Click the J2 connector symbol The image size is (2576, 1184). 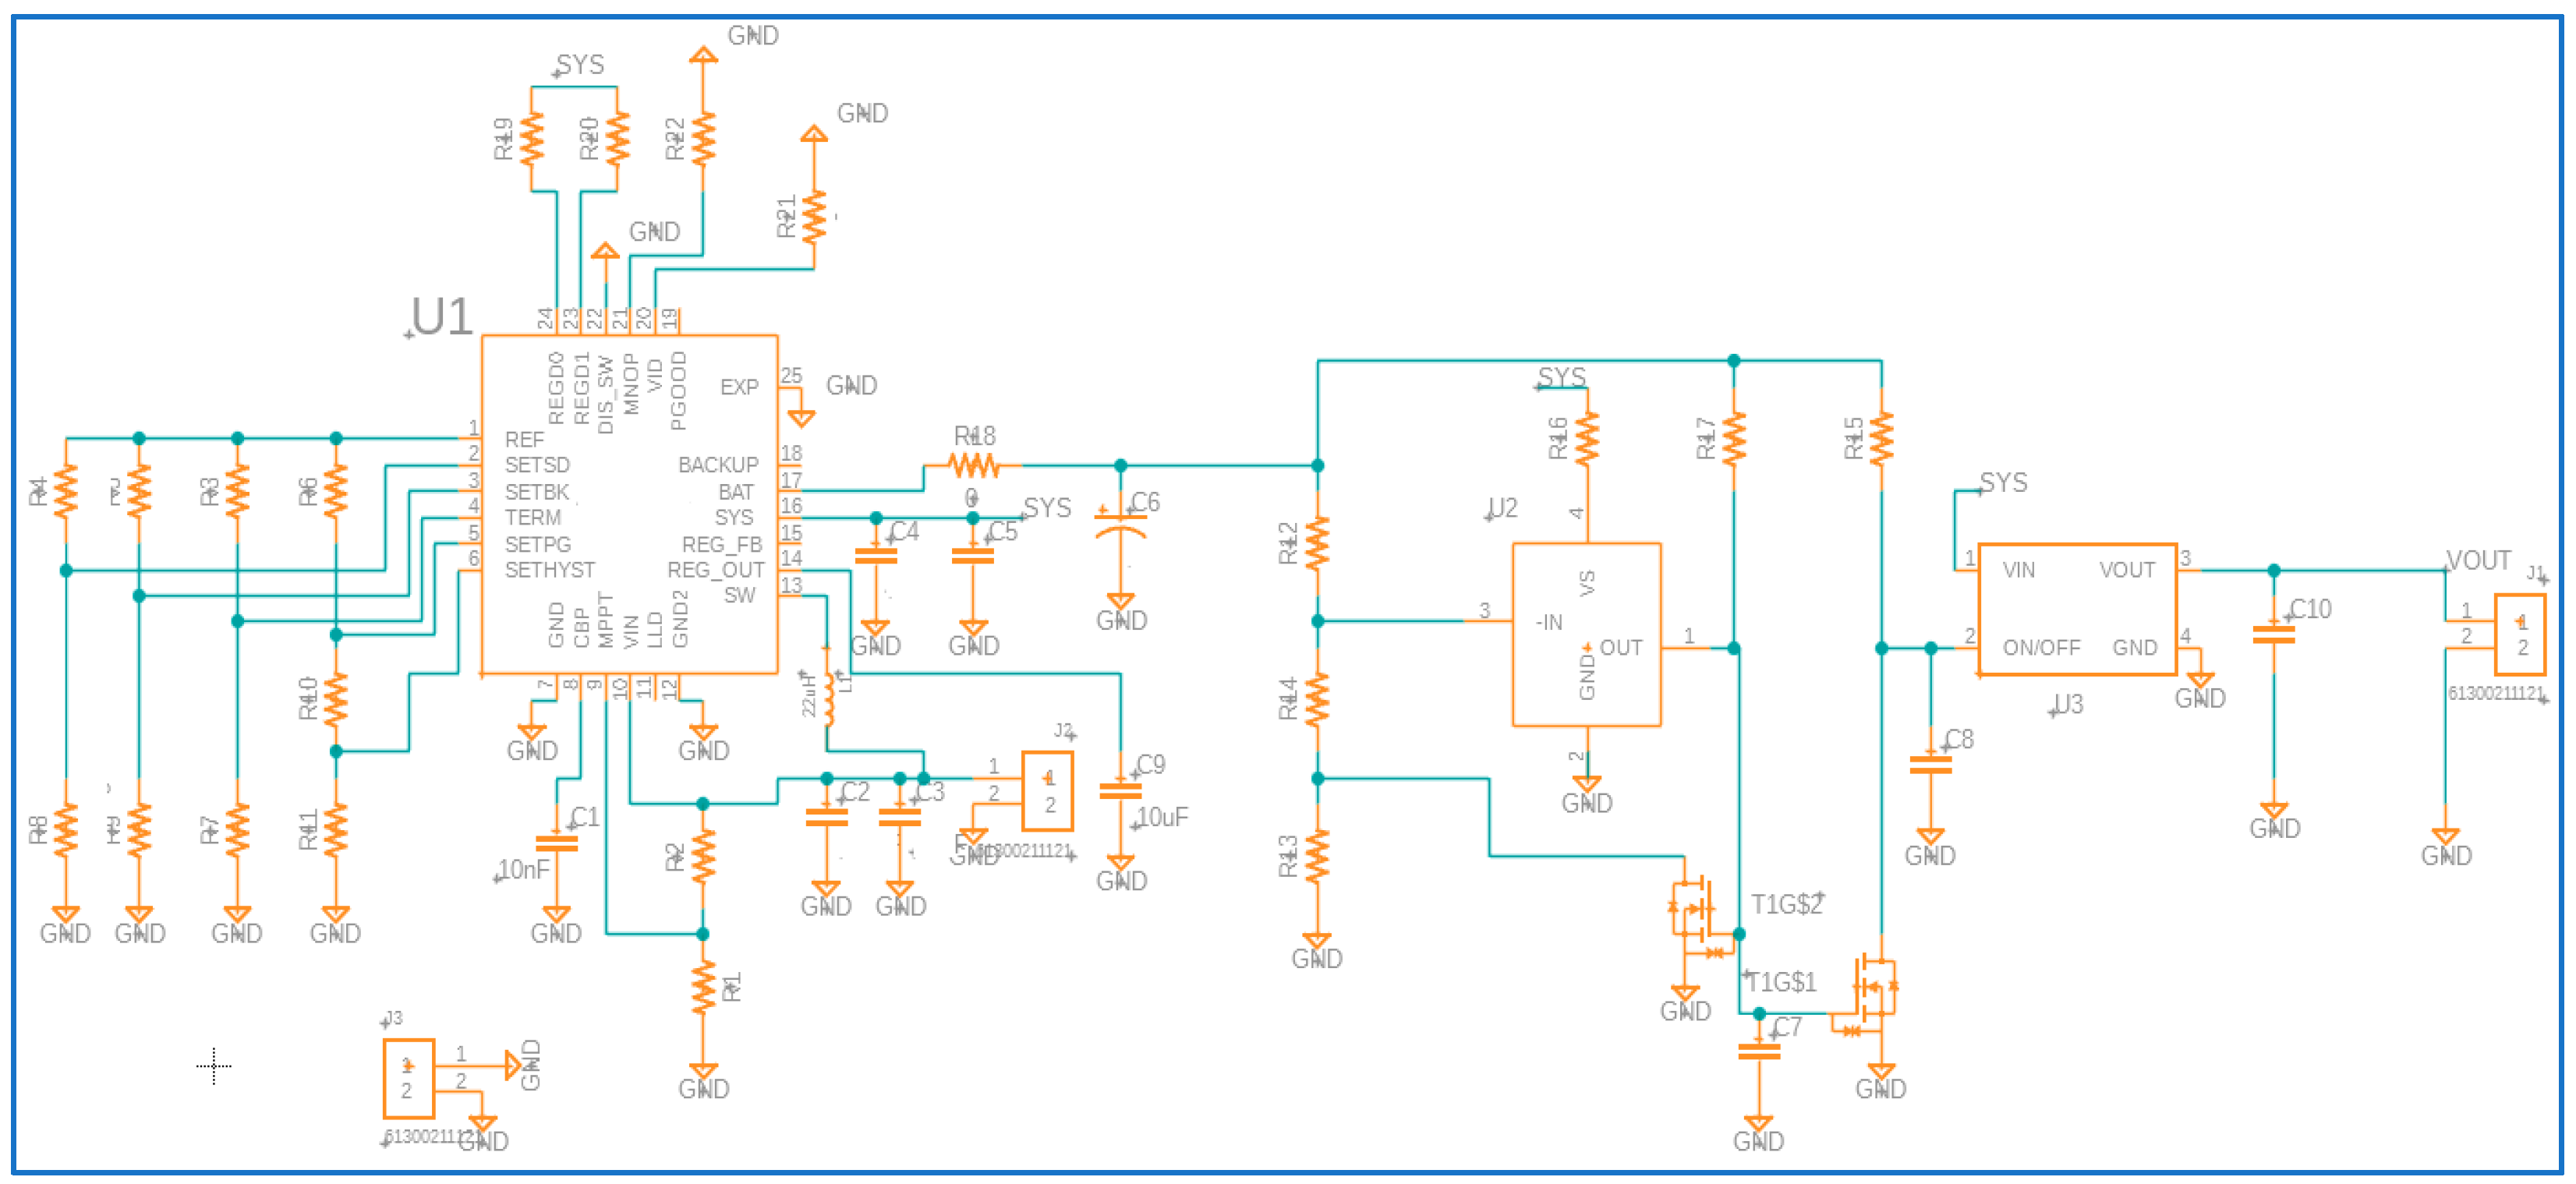(x=1047, y=791)
